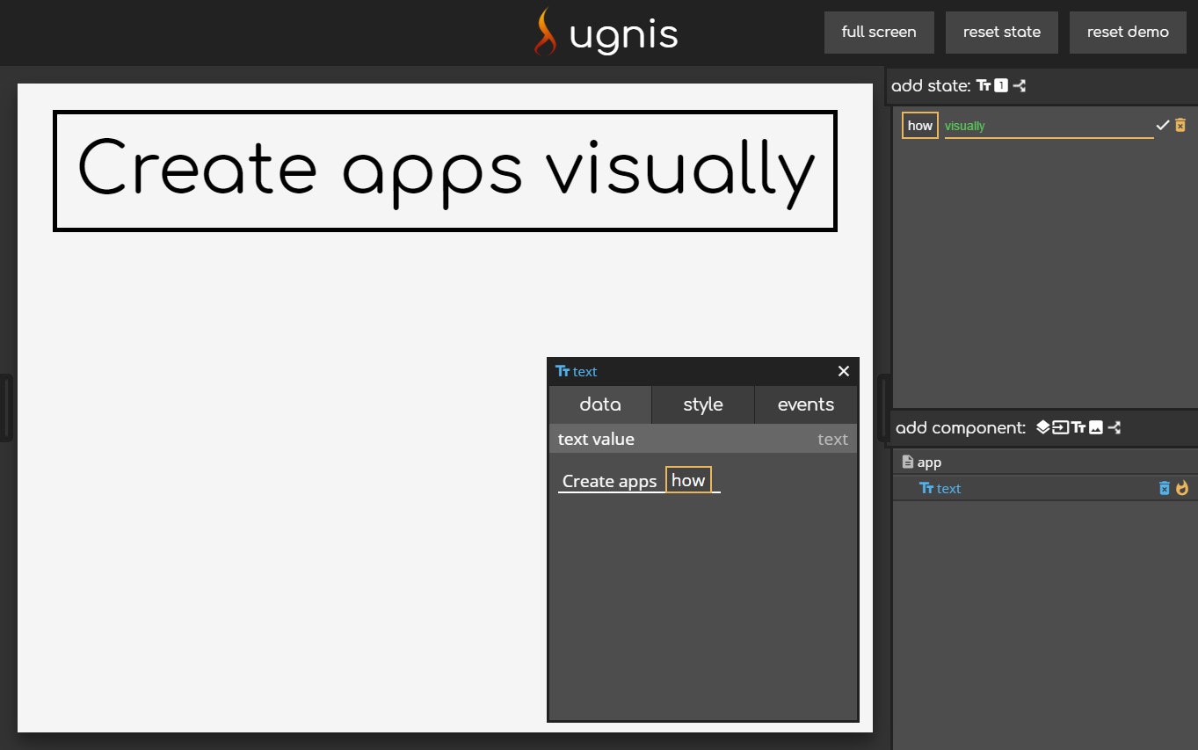
Task: Switch to the style tab
Action: 702,404
